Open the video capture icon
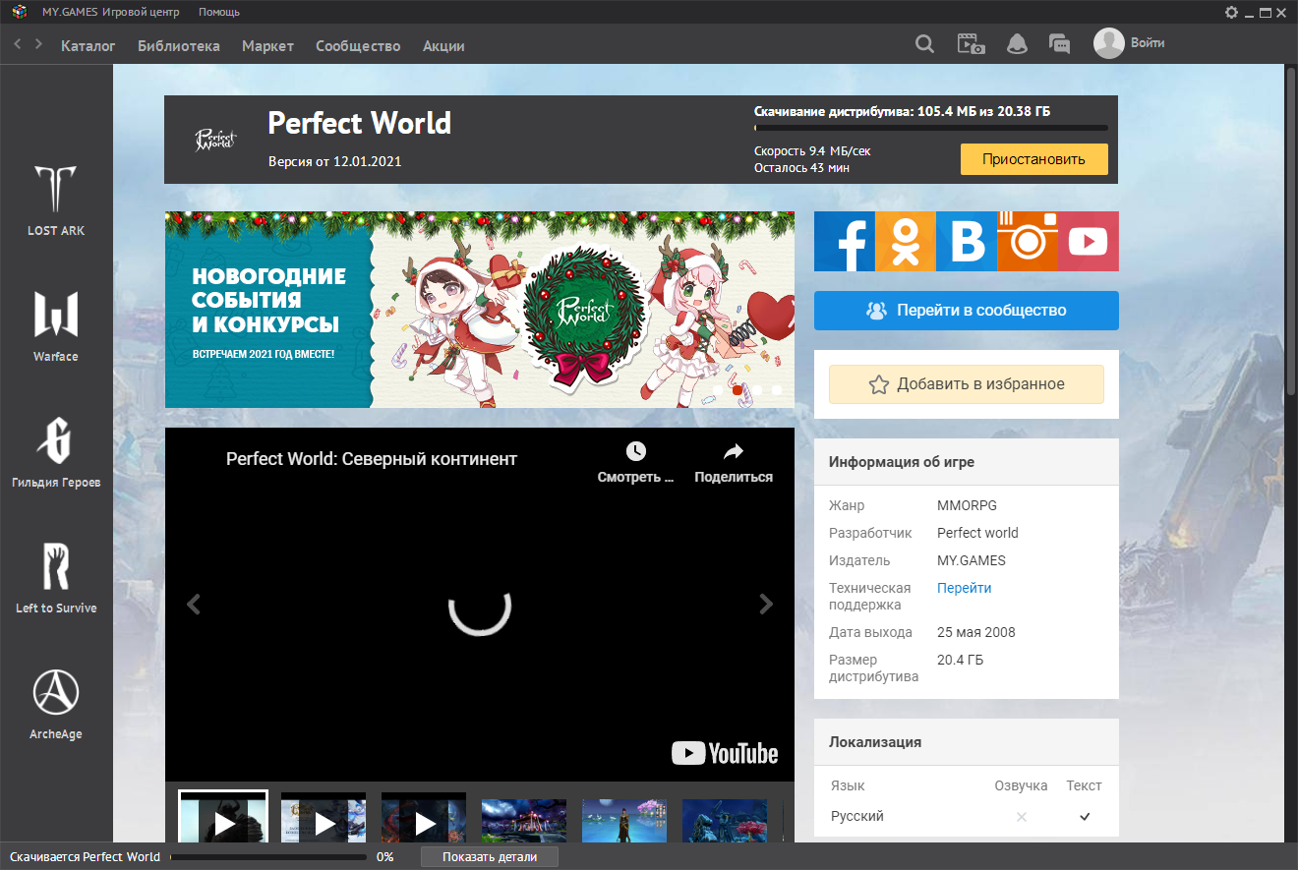The width and height of the screenshot is (1298, 870). coord(972,44)
